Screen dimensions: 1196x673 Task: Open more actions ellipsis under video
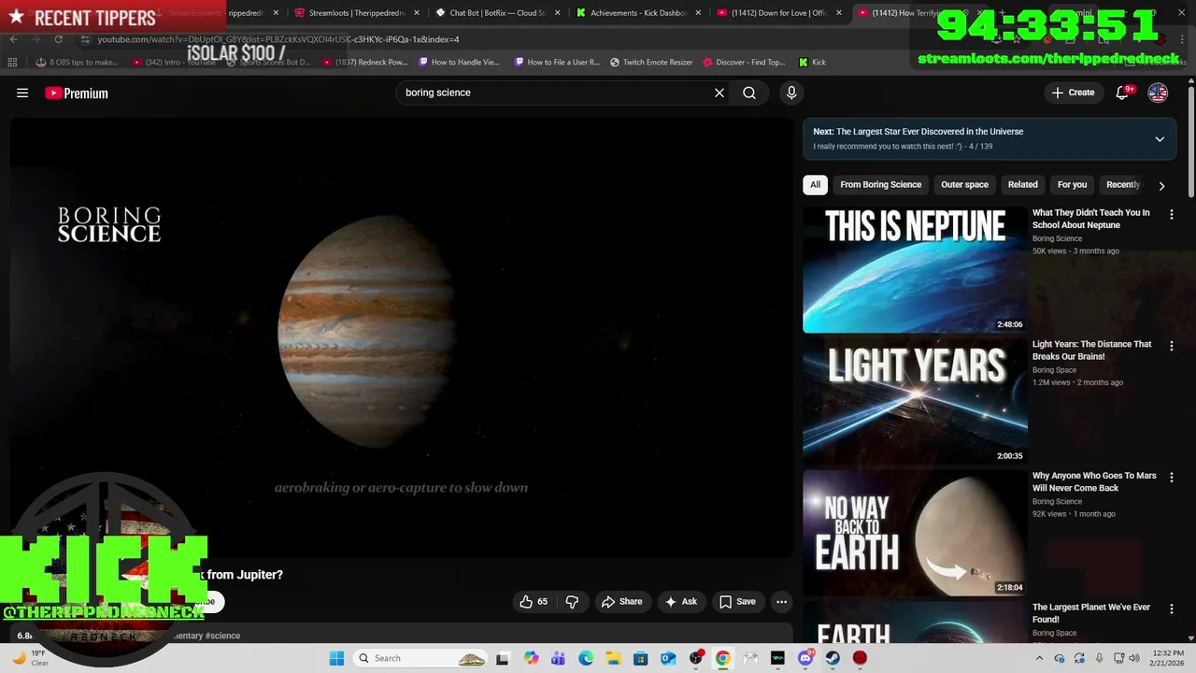pyautogui.click(x=782, y=602)
